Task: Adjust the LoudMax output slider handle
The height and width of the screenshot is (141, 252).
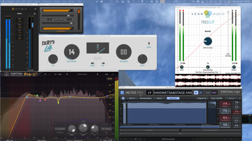Action: [71, 23]
